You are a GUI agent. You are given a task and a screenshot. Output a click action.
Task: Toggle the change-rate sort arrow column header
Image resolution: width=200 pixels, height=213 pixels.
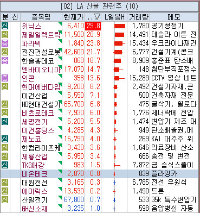(x=93, y=17)
